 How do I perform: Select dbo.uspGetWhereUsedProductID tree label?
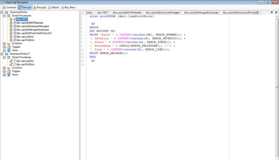click(x=34, y=33)
